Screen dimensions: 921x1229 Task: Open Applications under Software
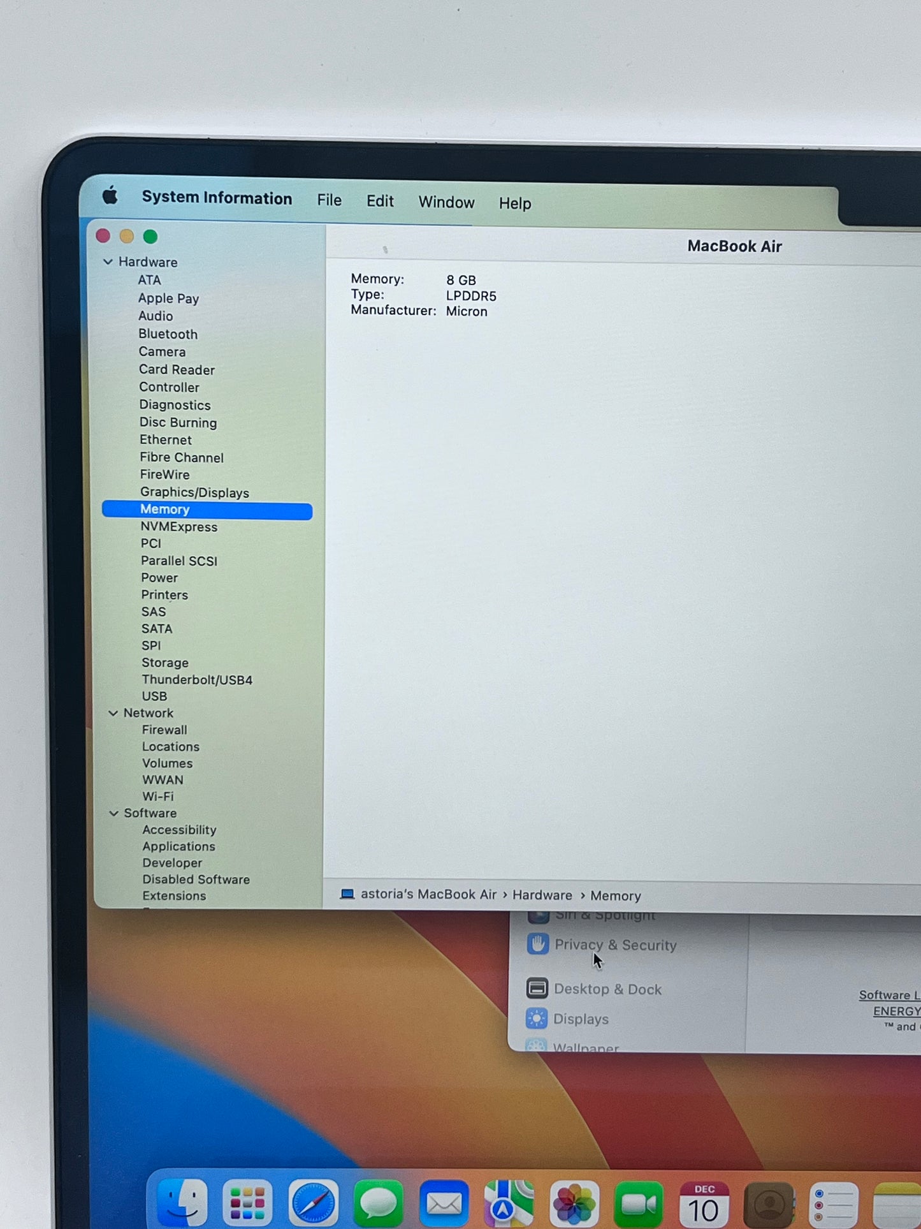coord(178,846)
